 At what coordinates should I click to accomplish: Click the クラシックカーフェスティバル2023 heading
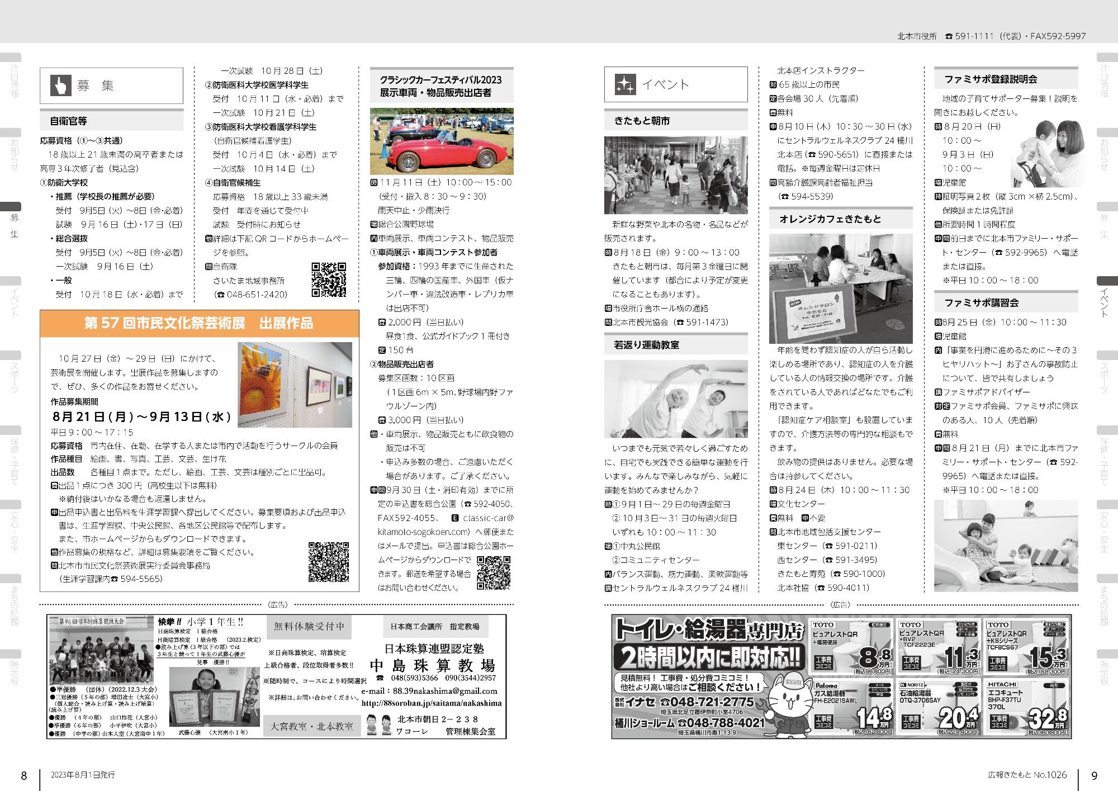(x=442, y=86)
